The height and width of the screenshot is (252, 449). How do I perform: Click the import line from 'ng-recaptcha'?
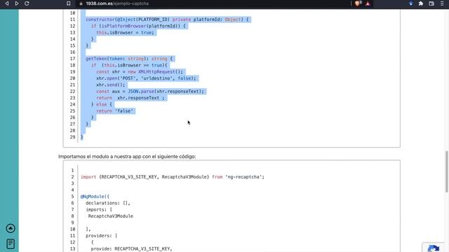point(173,177)
